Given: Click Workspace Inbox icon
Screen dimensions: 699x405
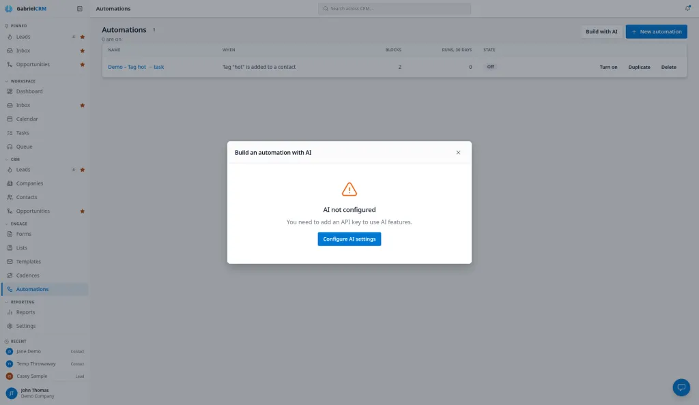Looking at the screenshot, I should click(x=10, y=106).
